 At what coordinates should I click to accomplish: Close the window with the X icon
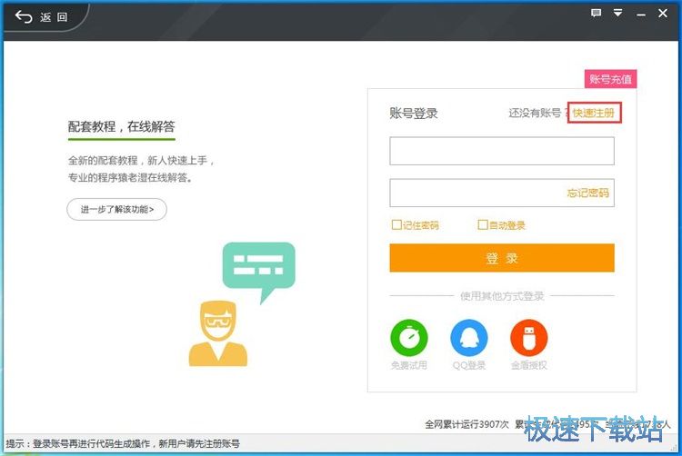click(663, 14)
